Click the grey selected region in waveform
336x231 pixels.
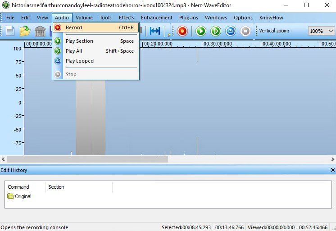[x=91, y=118]
